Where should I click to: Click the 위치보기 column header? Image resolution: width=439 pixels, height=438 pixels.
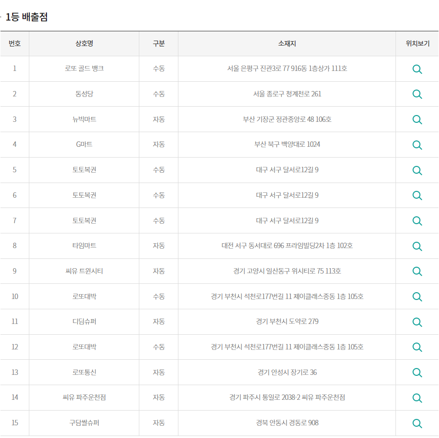417,44
